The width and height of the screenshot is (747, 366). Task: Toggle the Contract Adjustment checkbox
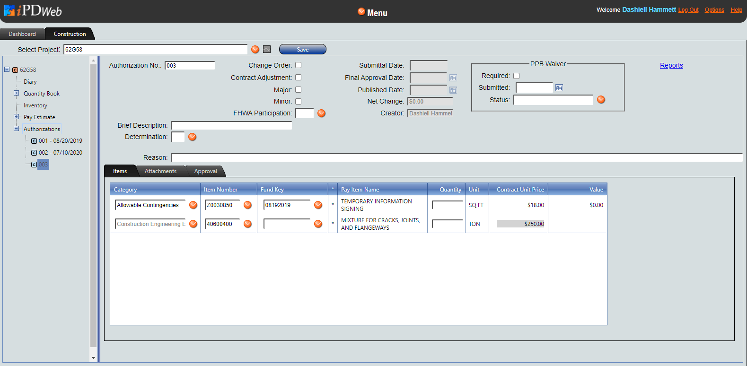[298, 78]
